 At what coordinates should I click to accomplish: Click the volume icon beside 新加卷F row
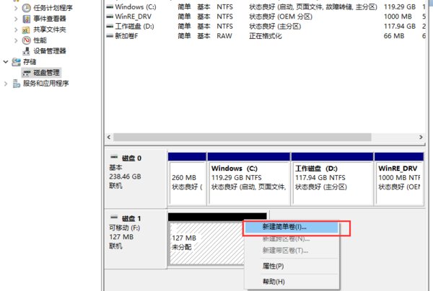point(110,36)
